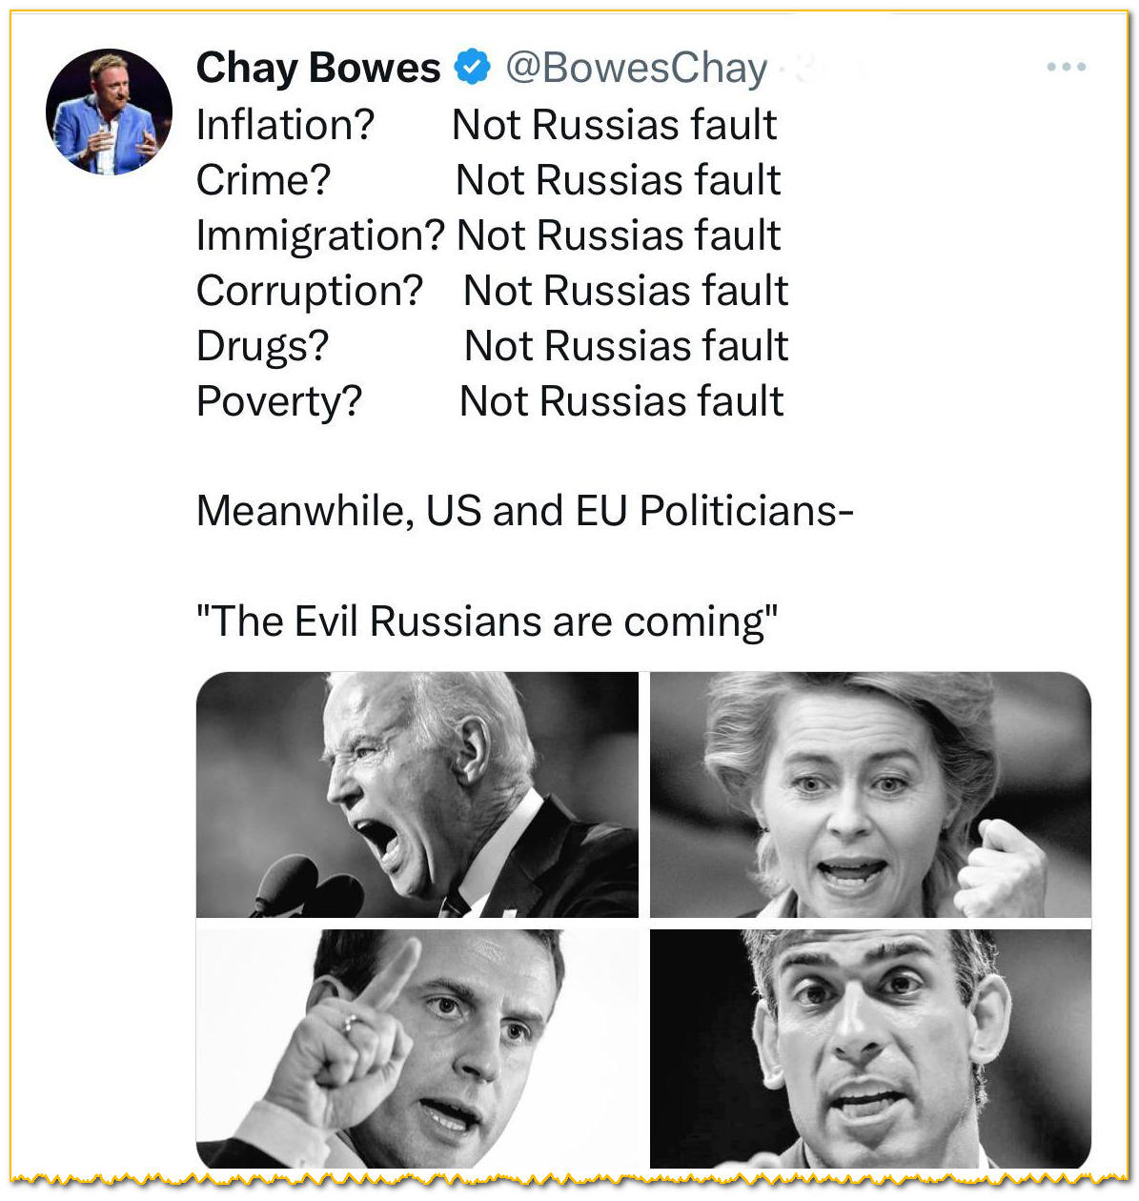Click 'Meanwhile, US and EU Politicians-' text
The height and width of the screenshot is (1201, 1139).
524,511
